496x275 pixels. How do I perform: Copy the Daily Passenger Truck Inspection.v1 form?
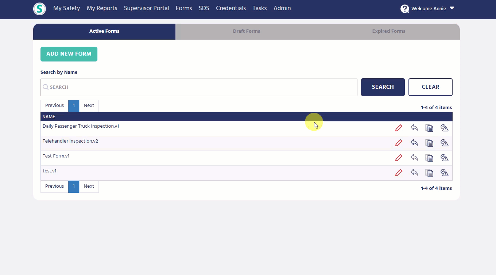pos(429,128)
